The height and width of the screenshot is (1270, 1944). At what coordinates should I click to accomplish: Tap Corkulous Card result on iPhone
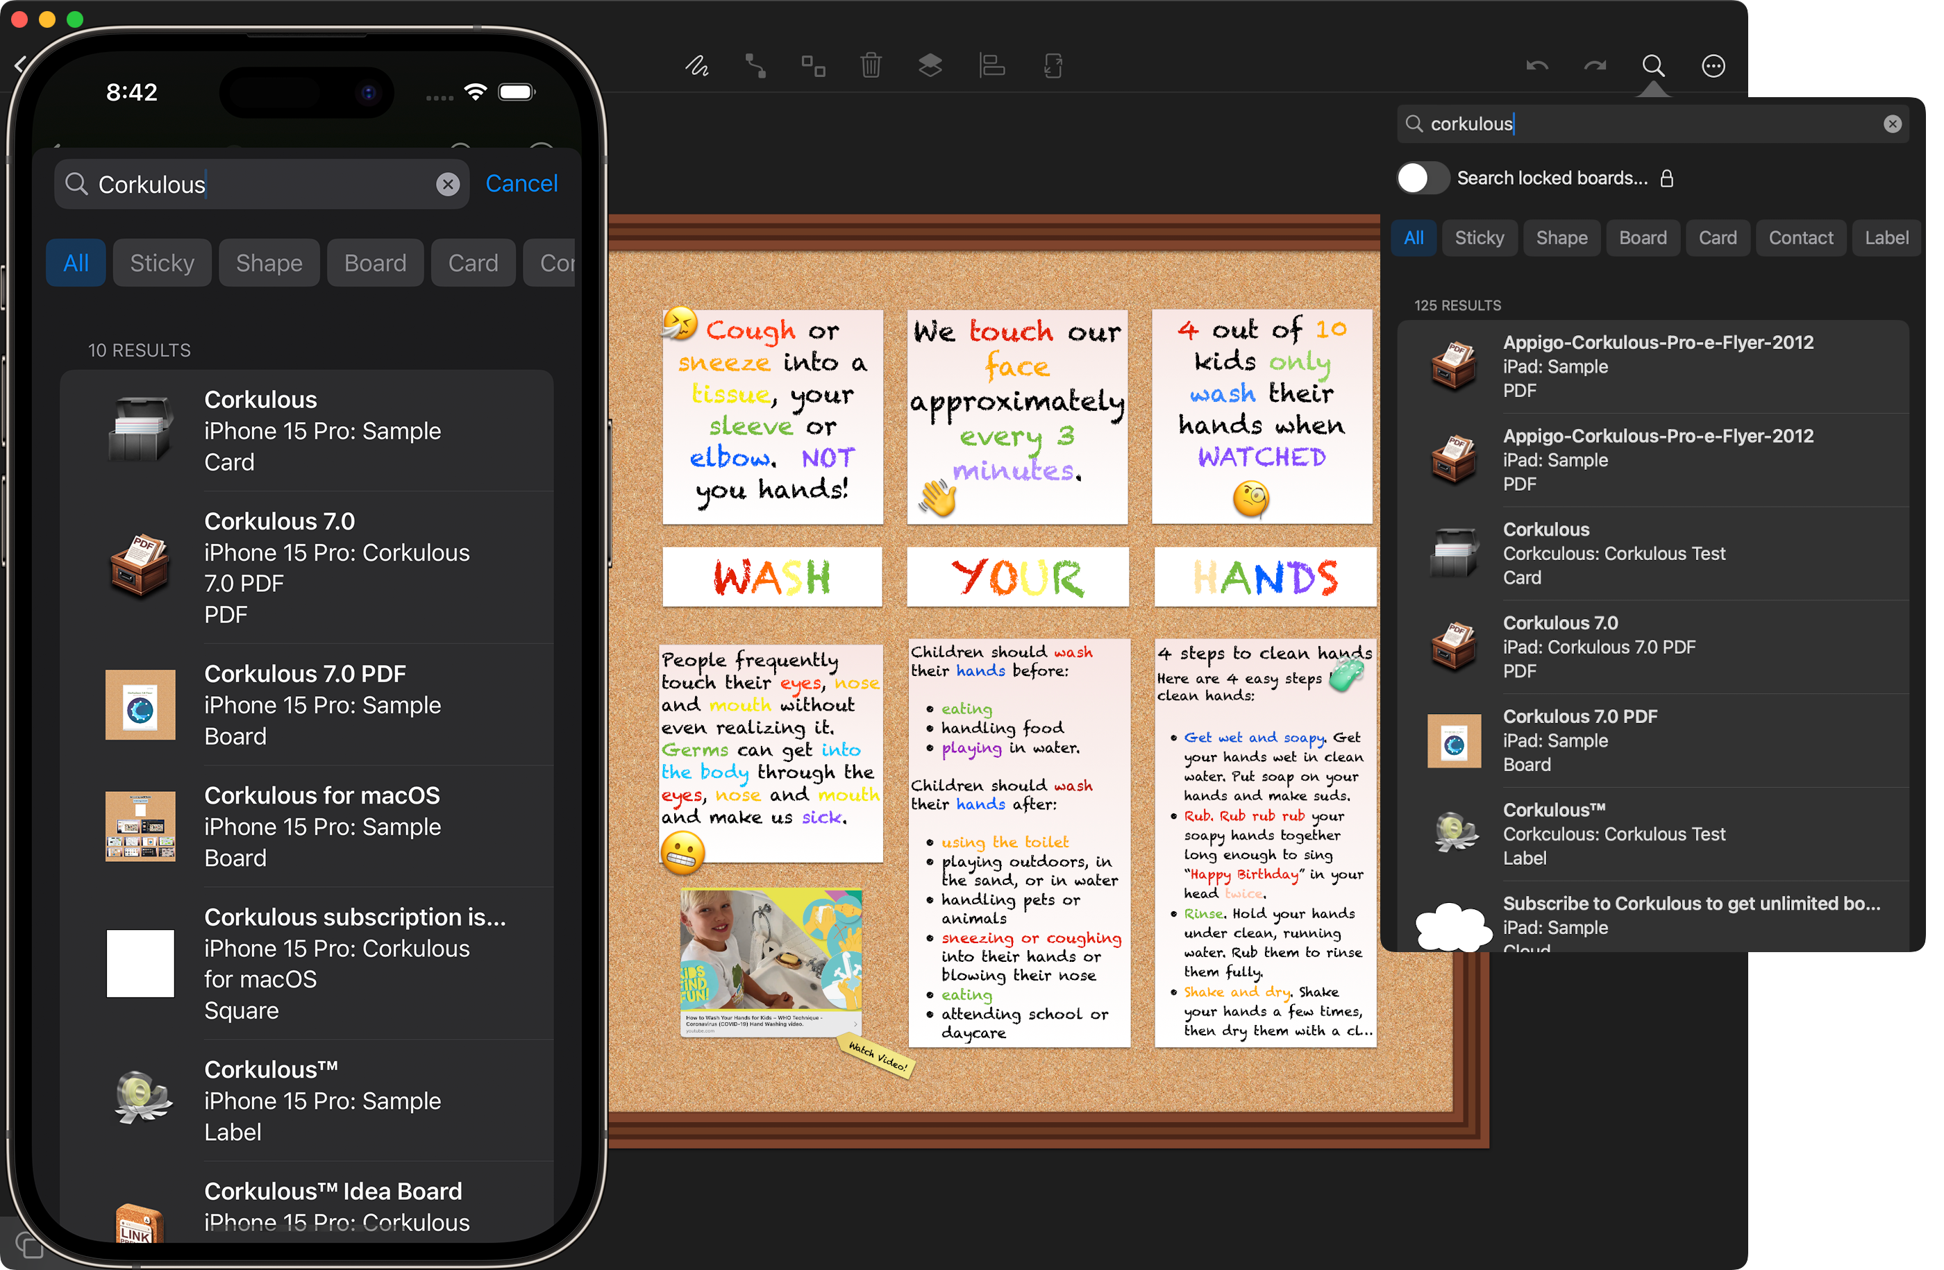point(306,431)
